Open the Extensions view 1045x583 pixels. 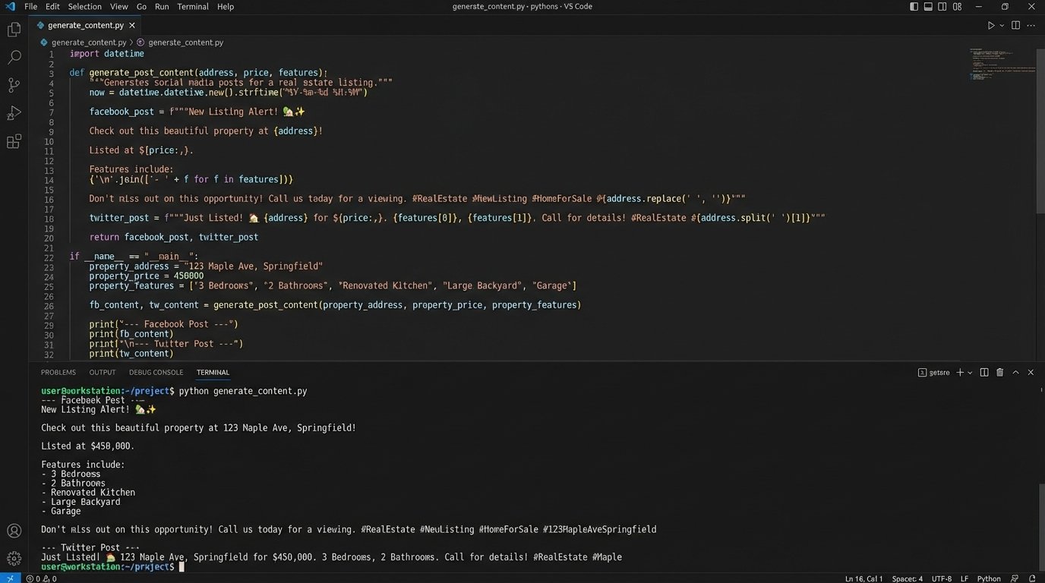(14, 142)
